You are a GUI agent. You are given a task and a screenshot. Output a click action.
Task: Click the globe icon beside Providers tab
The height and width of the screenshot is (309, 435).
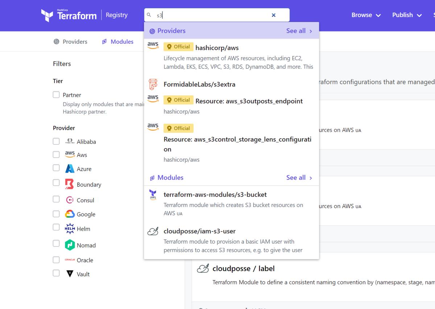(x=57, y=42)
